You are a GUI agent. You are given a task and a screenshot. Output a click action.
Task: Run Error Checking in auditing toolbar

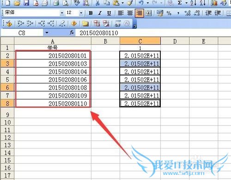point(9,24)
